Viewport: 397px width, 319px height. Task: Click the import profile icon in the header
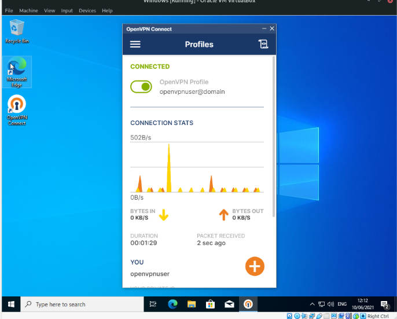(263, 44)
